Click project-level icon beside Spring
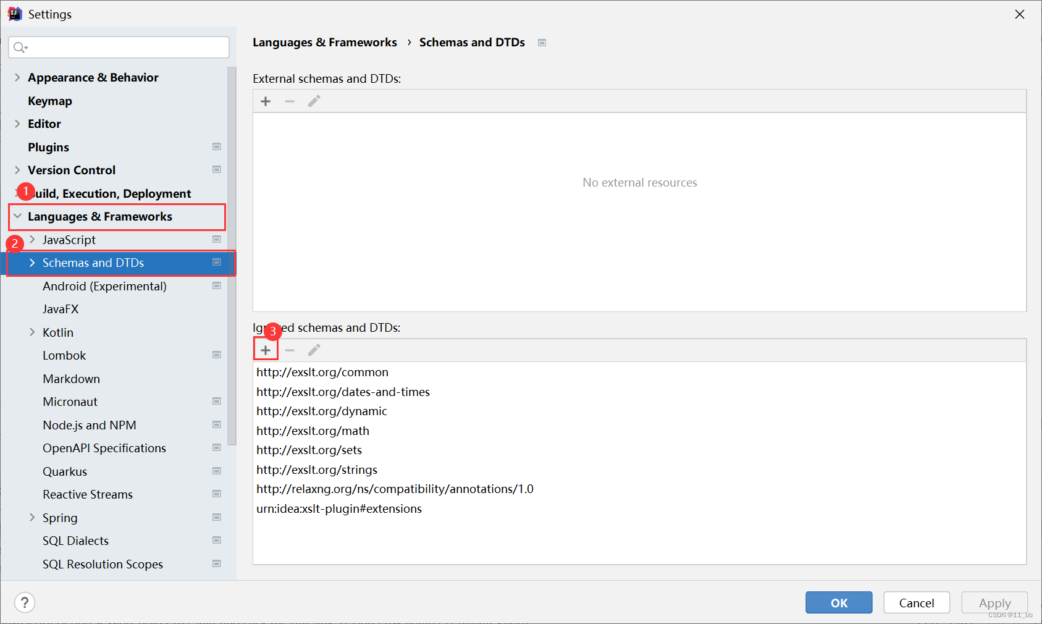Screen dimensions: 1042x624 click(217, 517)
